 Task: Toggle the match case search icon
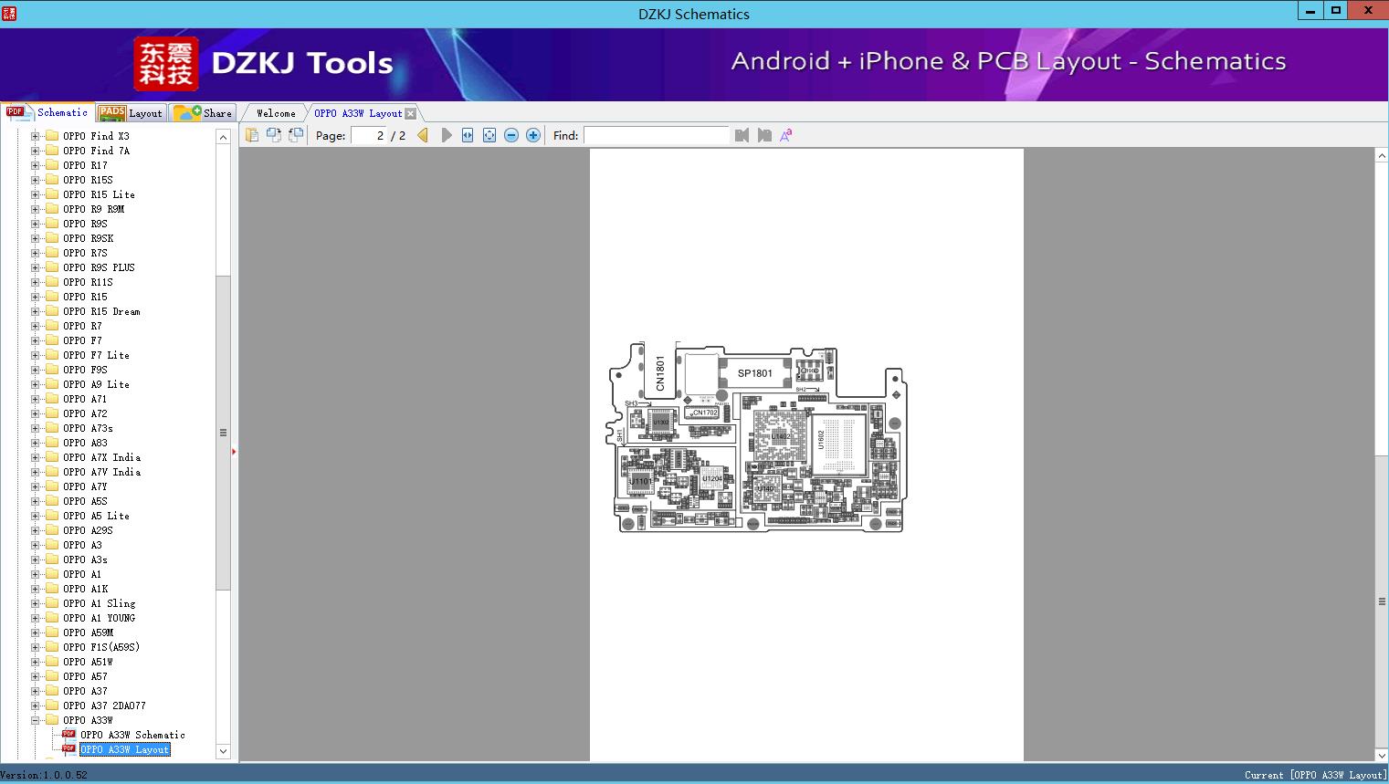(x=785, y=135)
